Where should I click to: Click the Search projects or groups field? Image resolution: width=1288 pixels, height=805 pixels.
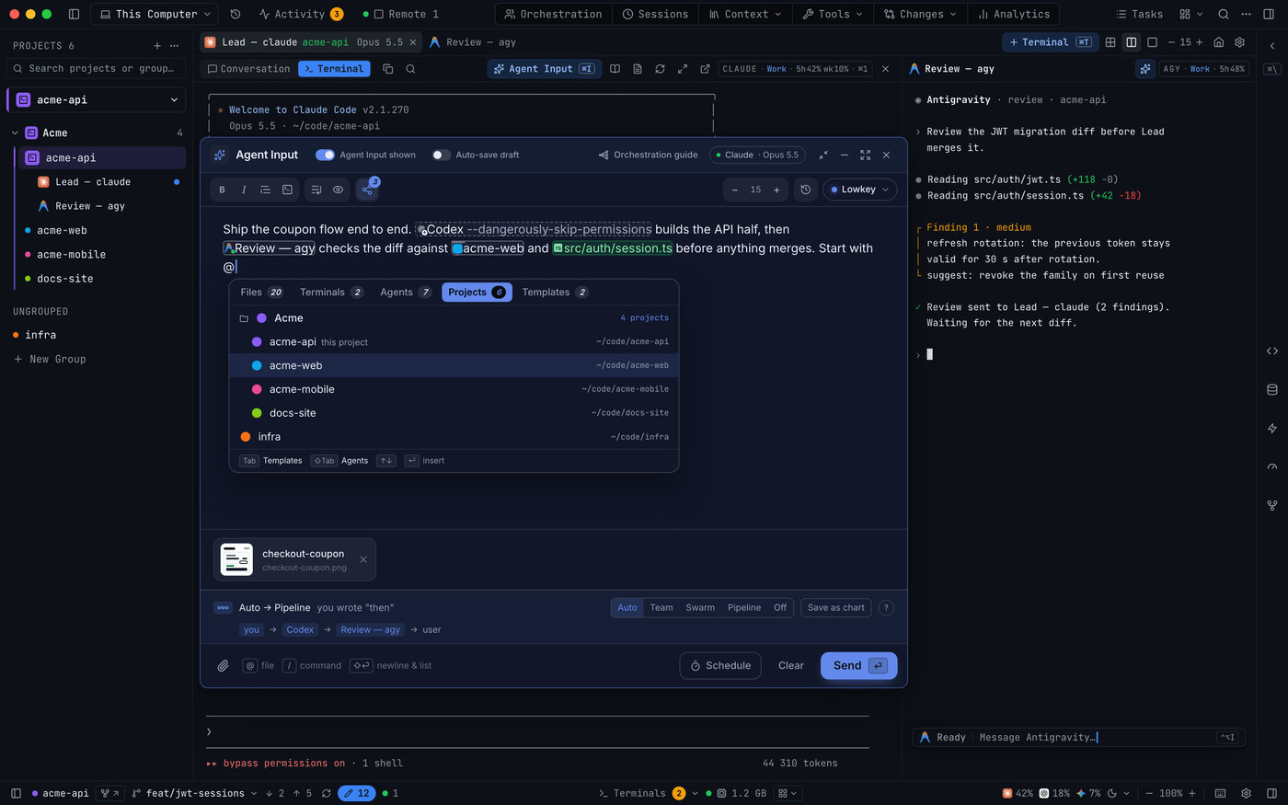(97, 68)
